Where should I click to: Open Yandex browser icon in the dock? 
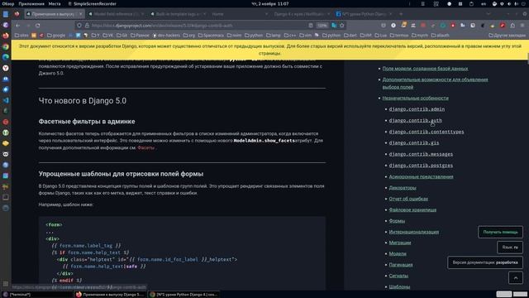6,68
